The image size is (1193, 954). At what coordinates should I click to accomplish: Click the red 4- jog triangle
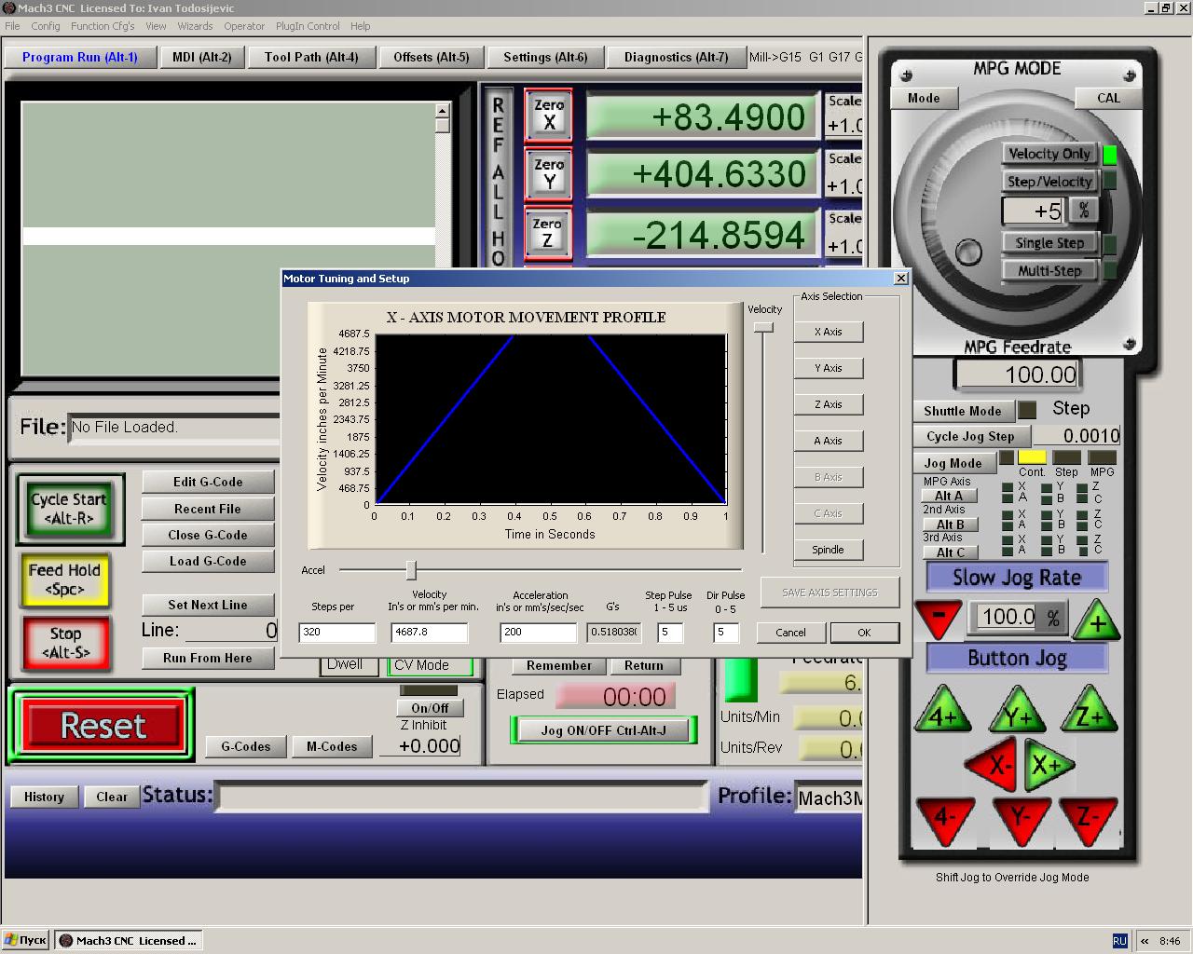(x=944, y=819)
